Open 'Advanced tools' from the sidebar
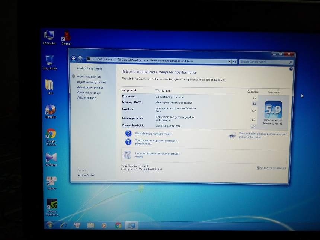Viewport: 320px width, 240px height. point(87,98)
